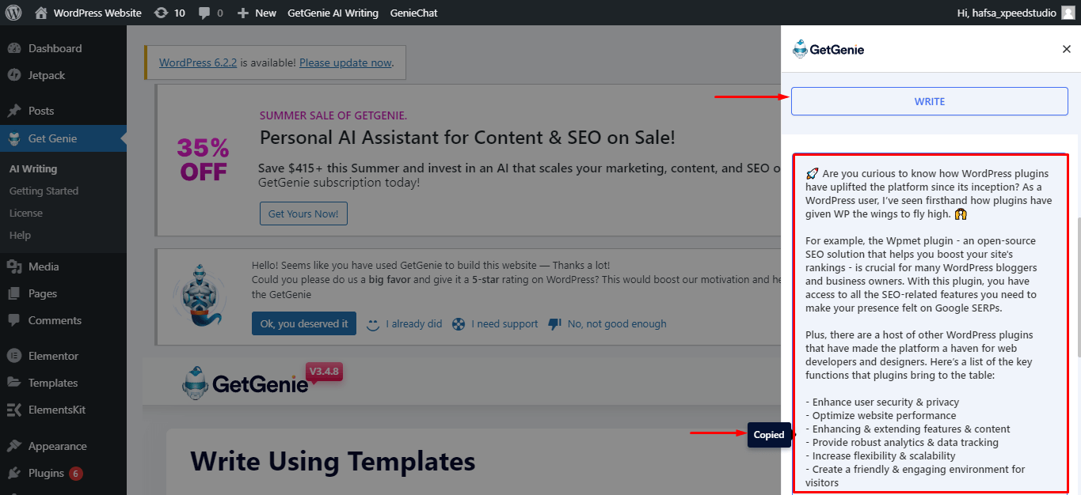
Task: Open the home icon for WordPress Website
Action: (x=41, y=13)
